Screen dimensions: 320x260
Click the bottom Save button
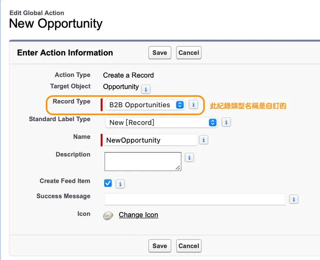pyautogui.click(x=160, y=246)
